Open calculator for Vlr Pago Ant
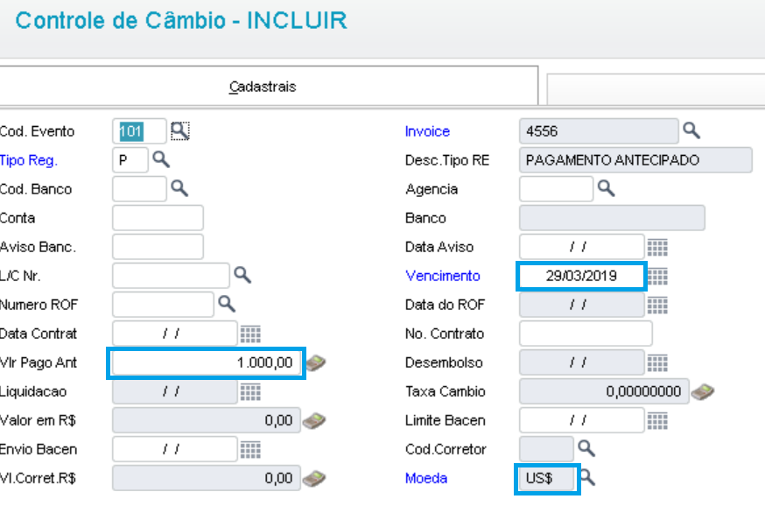Viewport: 765px width, 506px height. (316, 363)
